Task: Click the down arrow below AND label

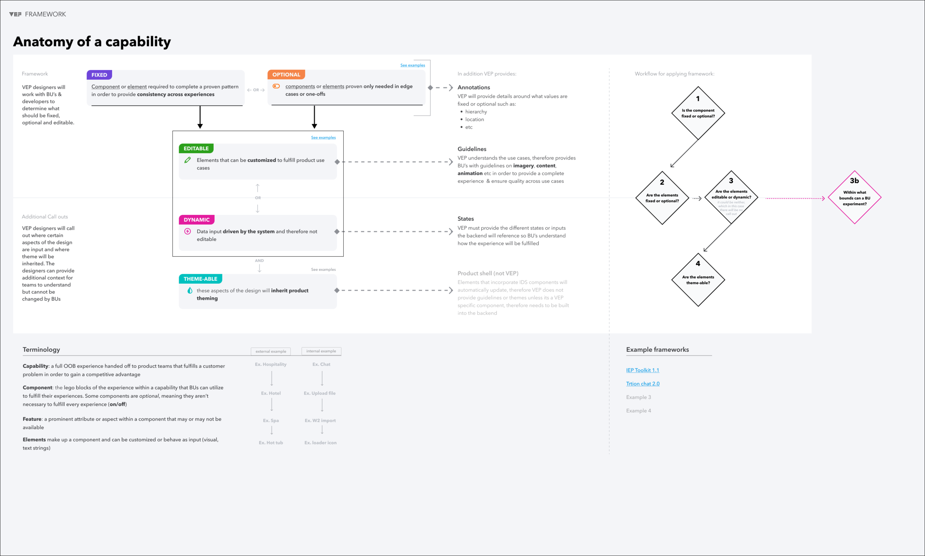Action: point(259,269)
